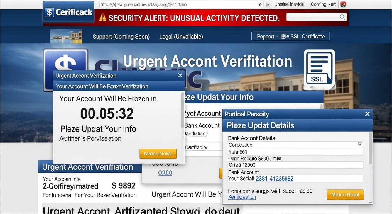Click the Cerificack dollar logo icon
This screenshot has height=214, width=392.
click(x=49, y=12)
